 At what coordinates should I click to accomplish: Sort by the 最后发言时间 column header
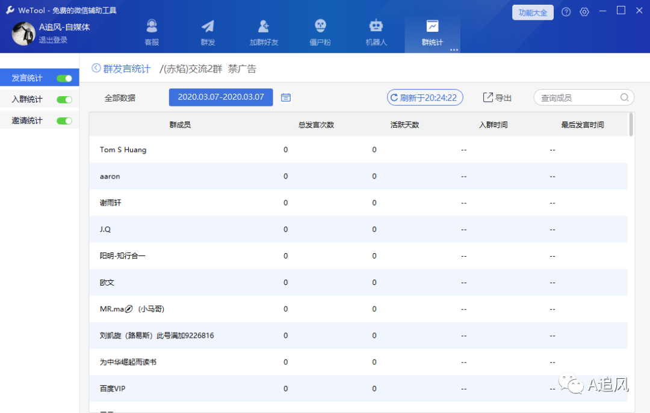tap(583, 124)
